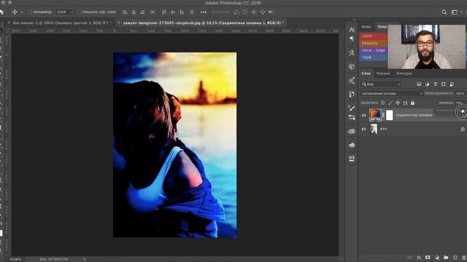Add a layer style with the fx icon
Viewport: 467px width, 262px height.
click(419, 258)
